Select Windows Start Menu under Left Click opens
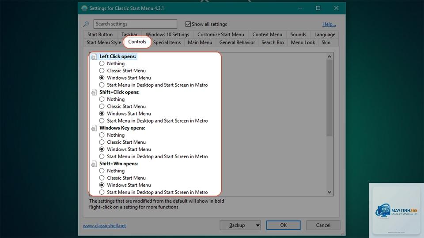424x238 pixels. pyautogui.click(x=102, y=78)
